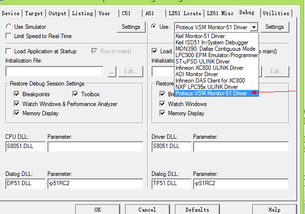Click Driver DLL field S8051.DLL
The height and width of the screenshot is (214, 305).
click(x=172, y=147)
